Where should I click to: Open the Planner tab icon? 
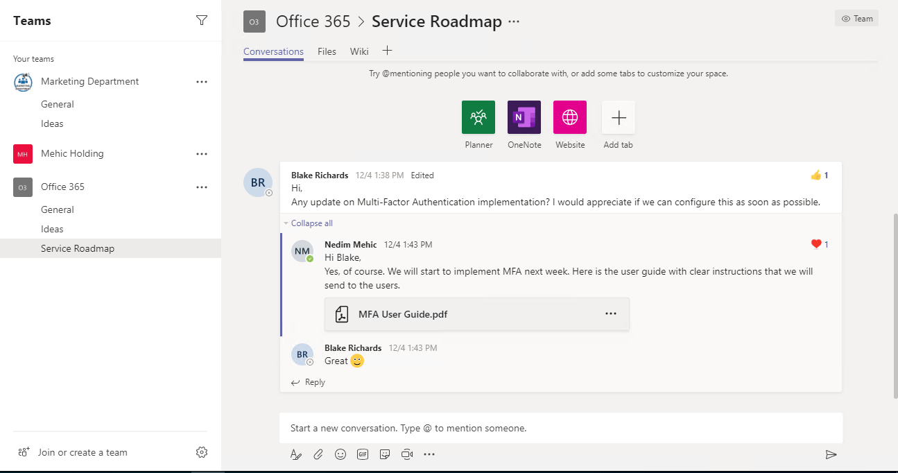(x=478, y=117)
